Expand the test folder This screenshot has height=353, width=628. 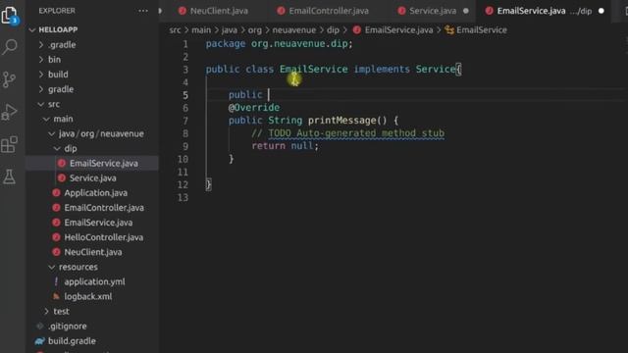coord(46,312)
